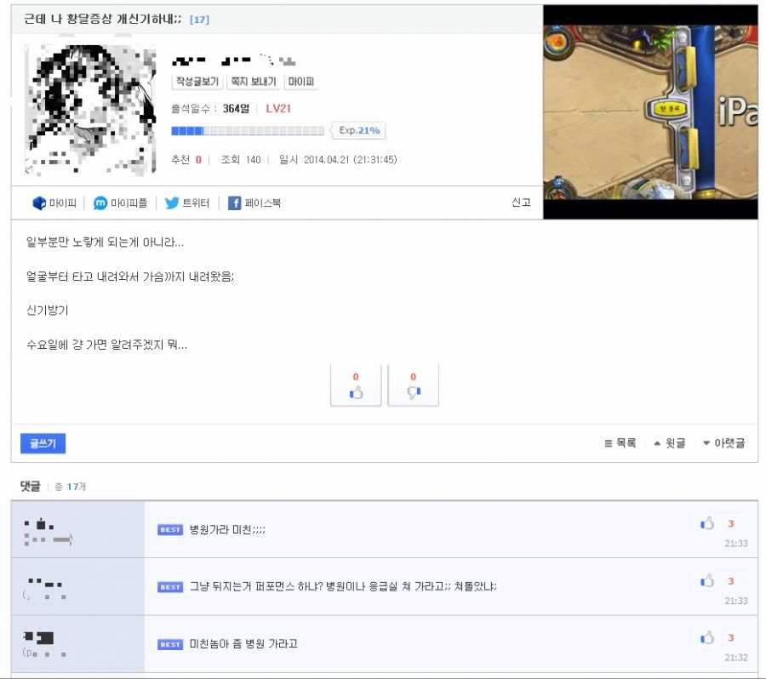Click the text '일부분만 노랗게 되는게 아니라...'
The image size is (766, 679).
click(x=105, y=242)
